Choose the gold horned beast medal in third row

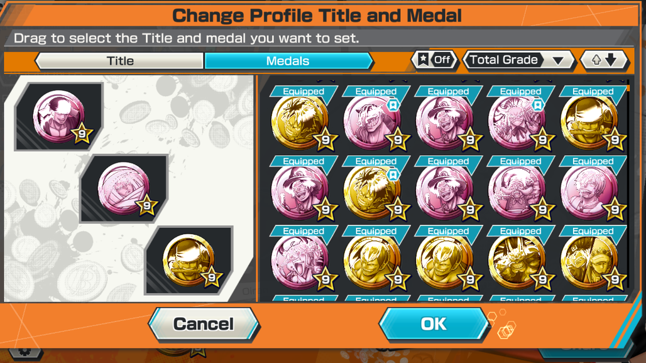(x=517, y=262)
